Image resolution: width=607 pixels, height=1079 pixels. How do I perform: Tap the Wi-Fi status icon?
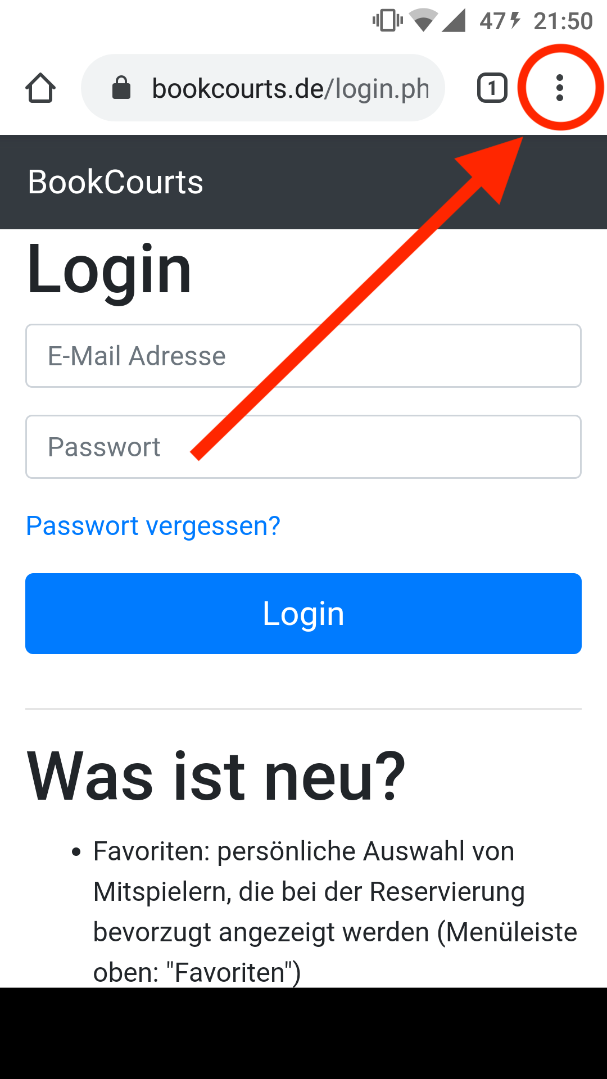424,21
